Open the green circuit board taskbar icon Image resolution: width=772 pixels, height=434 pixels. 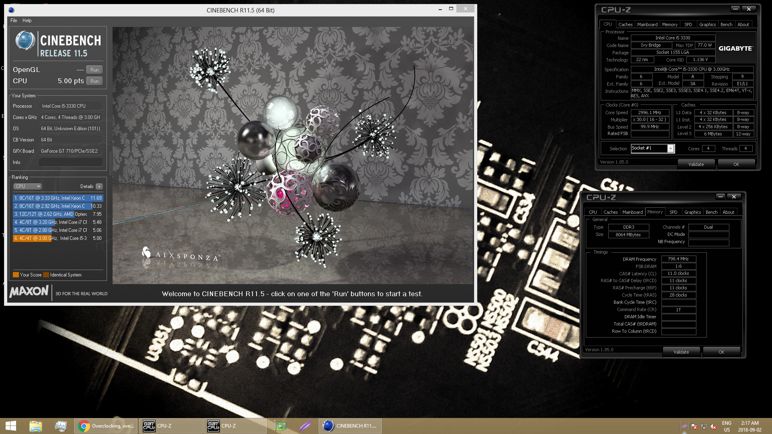coord(281,426)
